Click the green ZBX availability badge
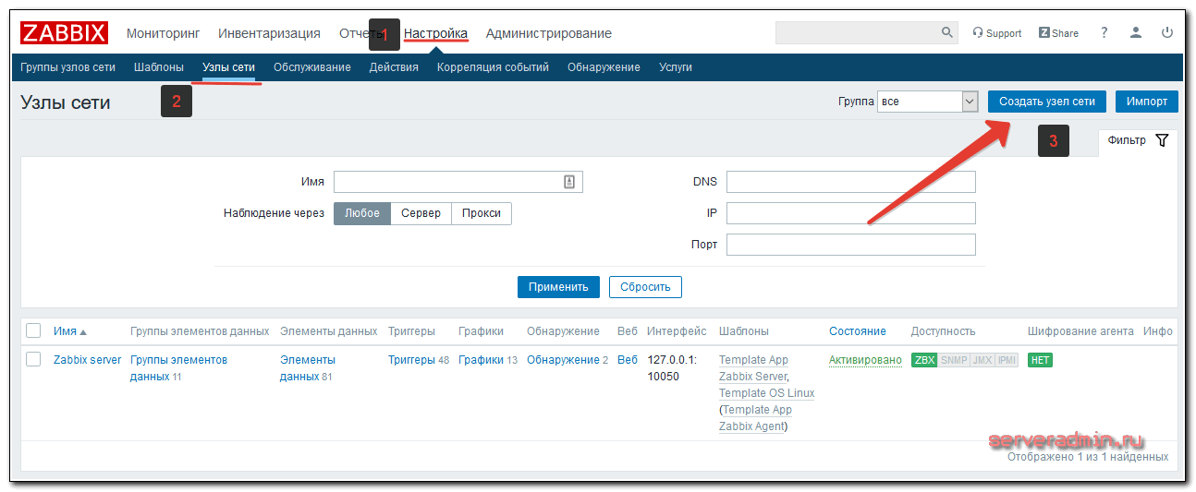The image size is (1196, 492). coord(924,360)
